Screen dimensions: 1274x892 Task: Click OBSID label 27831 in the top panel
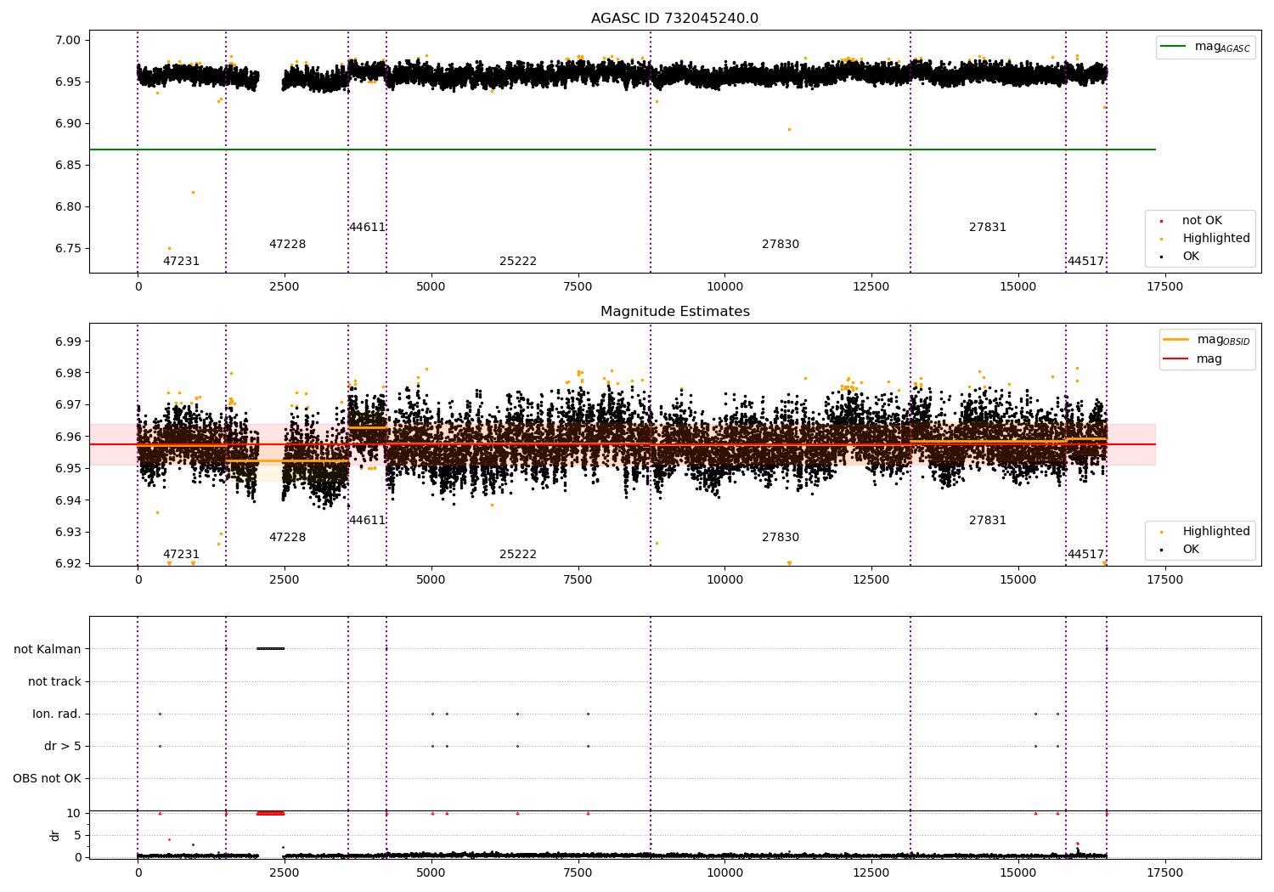988,228
